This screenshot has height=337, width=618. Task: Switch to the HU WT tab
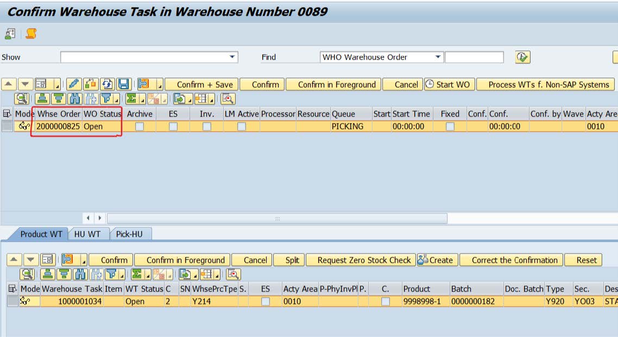pyautogui.click(x=87, y=234)
